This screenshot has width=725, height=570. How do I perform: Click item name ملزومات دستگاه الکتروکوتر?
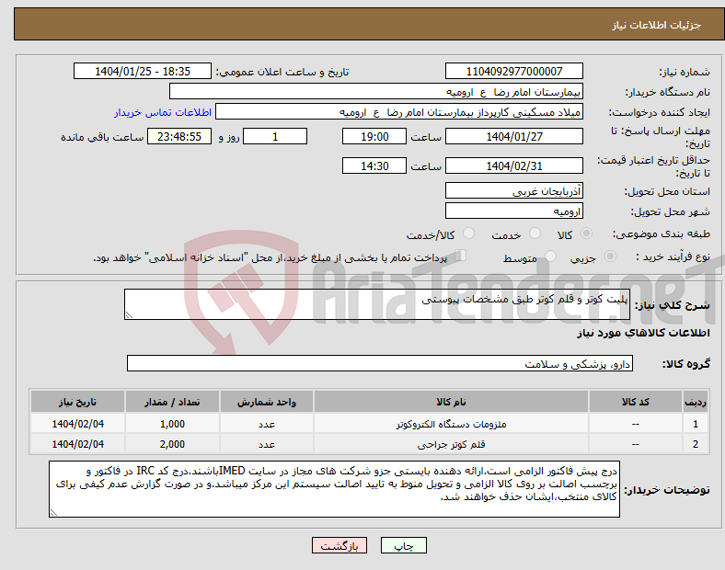[451, 424]
